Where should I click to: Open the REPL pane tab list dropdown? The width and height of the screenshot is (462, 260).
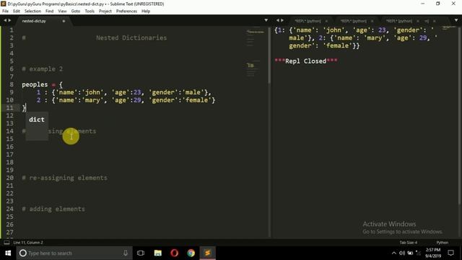point(456,20)
